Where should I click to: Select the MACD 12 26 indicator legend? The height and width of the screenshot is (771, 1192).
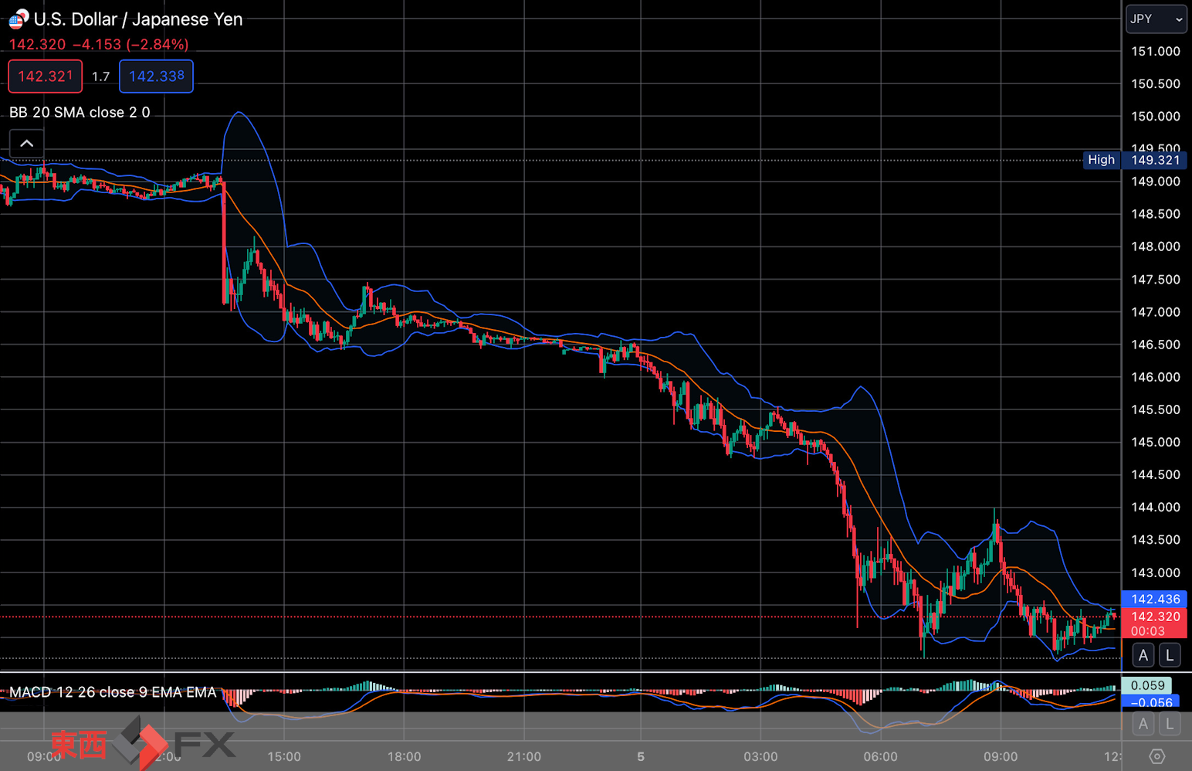tap(113, 692)
